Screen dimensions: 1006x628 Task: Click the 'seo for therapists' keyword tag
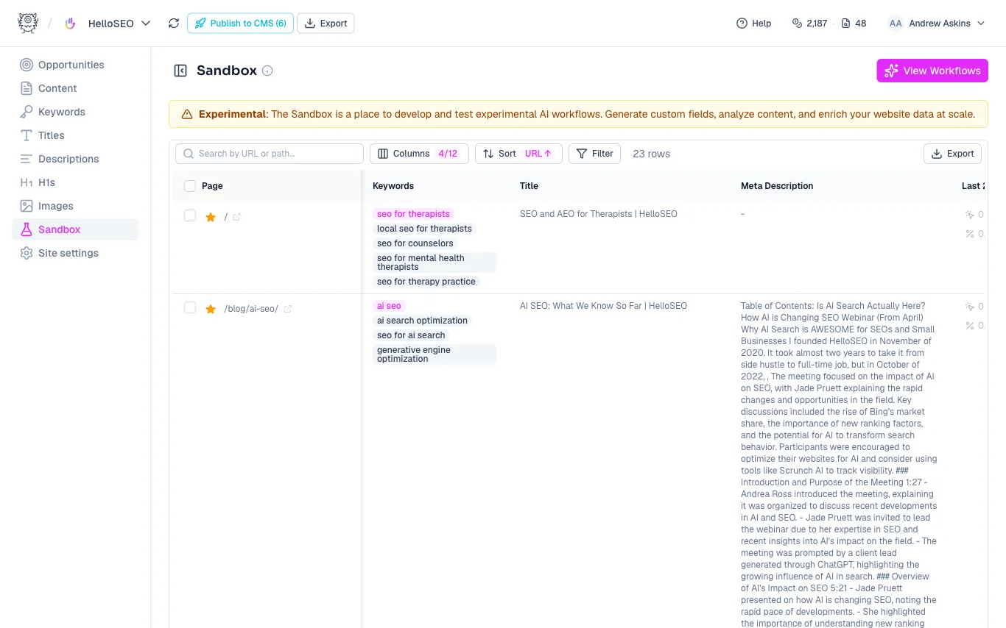pyautogui.click(x=413, y=214)
